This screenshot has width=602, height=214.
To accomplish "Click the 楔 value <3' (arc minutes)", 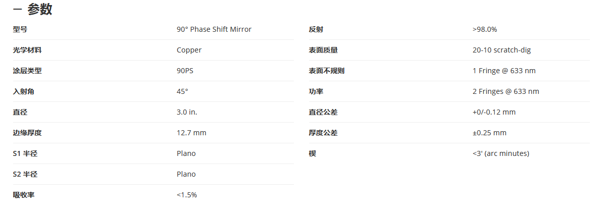I will point(501,153).
